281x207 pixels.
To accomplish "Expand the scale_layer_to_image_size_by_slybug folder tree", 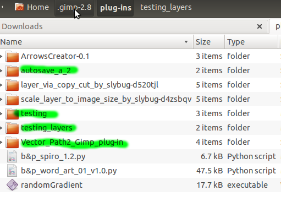I will [1, 99].
